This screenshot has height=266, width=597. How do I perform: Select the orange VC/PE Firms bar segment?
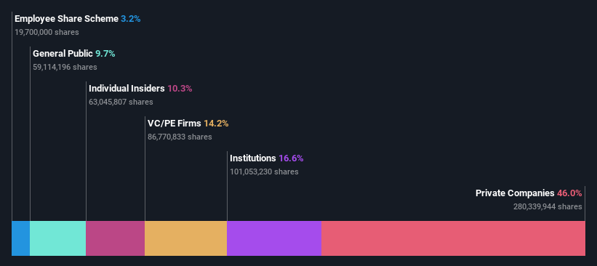point(186,238)
